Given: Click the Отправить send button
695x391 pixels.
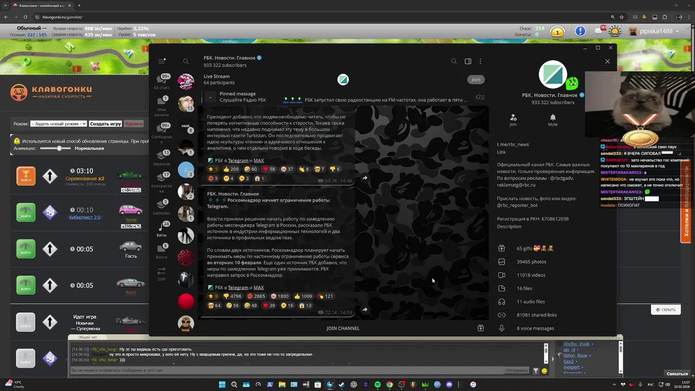Looking at the screenshot, I should (517, 370).
